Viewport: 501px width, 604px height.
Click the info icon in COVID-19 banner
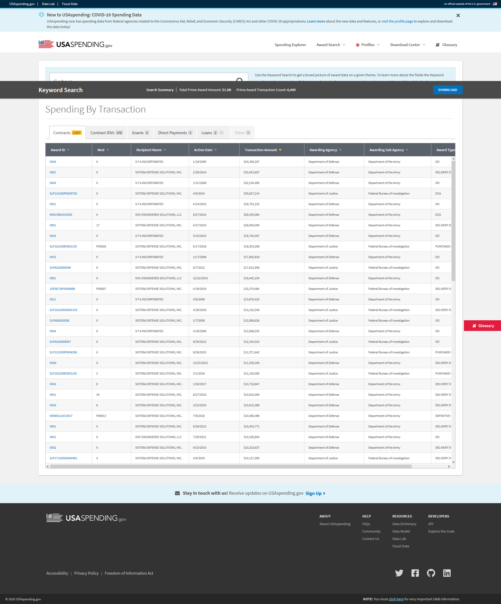pyautogui.click(x=41, y=15)
